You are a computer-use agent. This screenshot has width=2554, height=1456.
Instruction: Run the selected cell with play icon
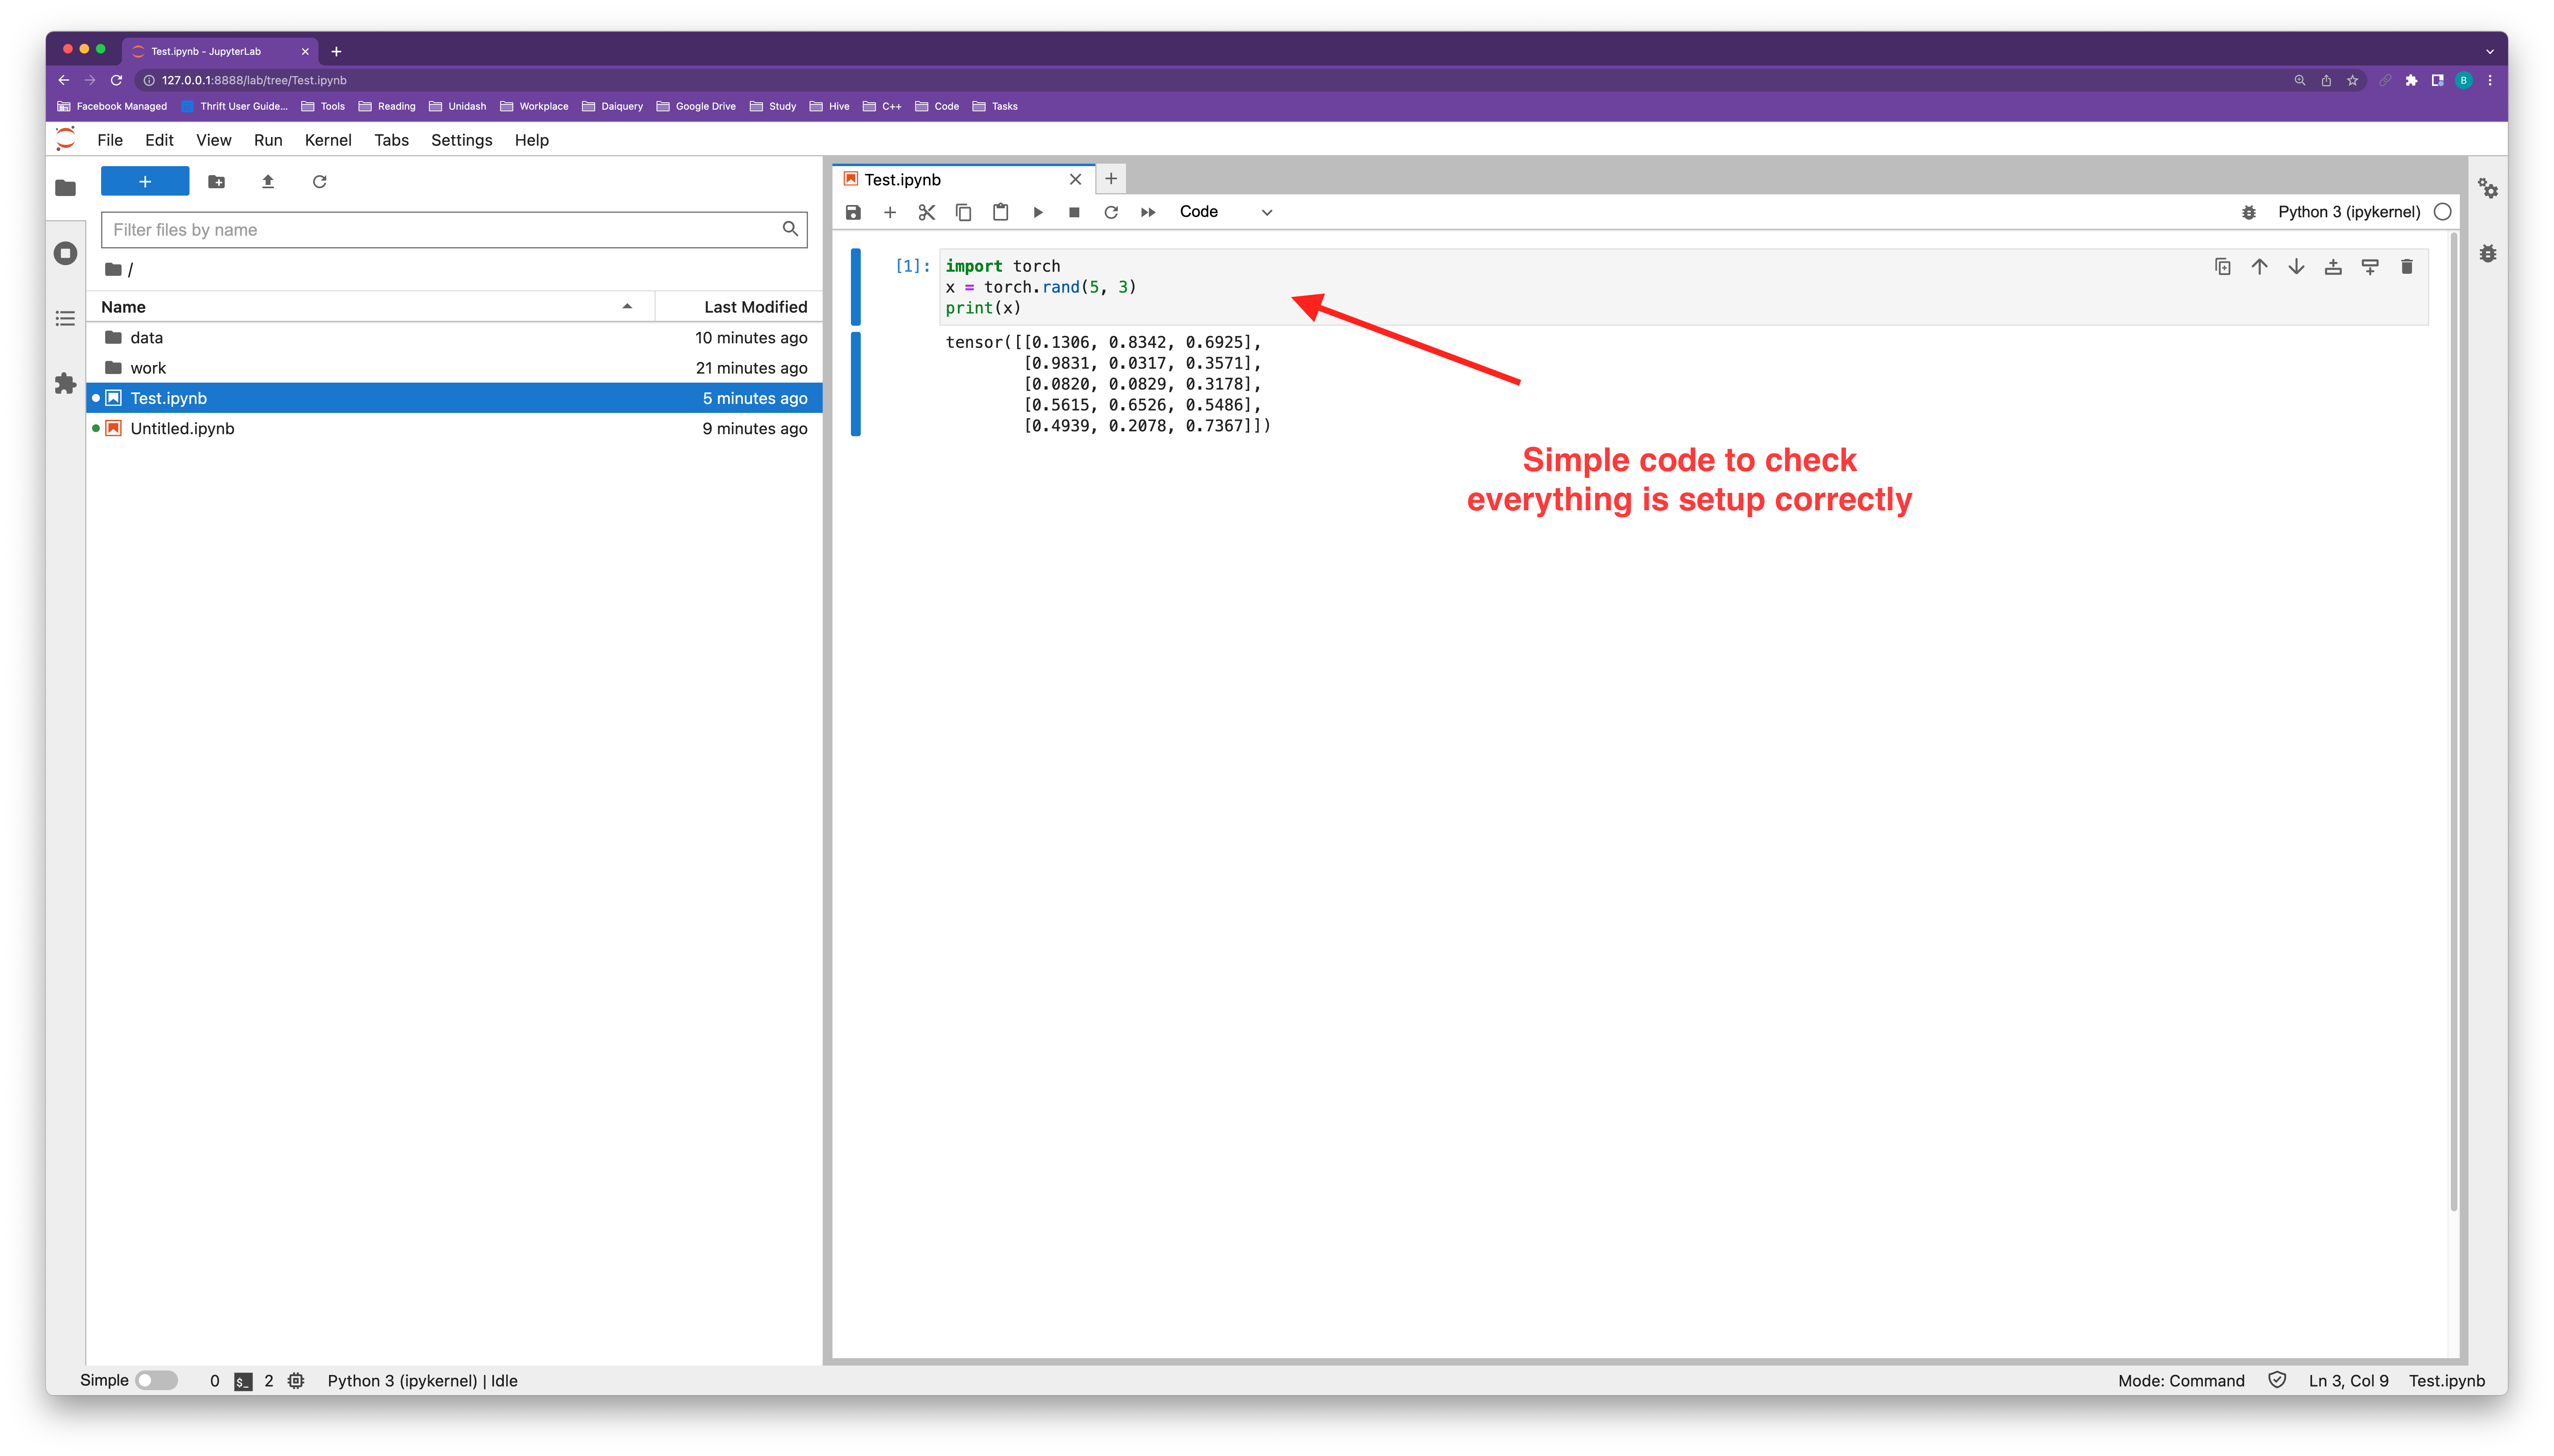1037,212
